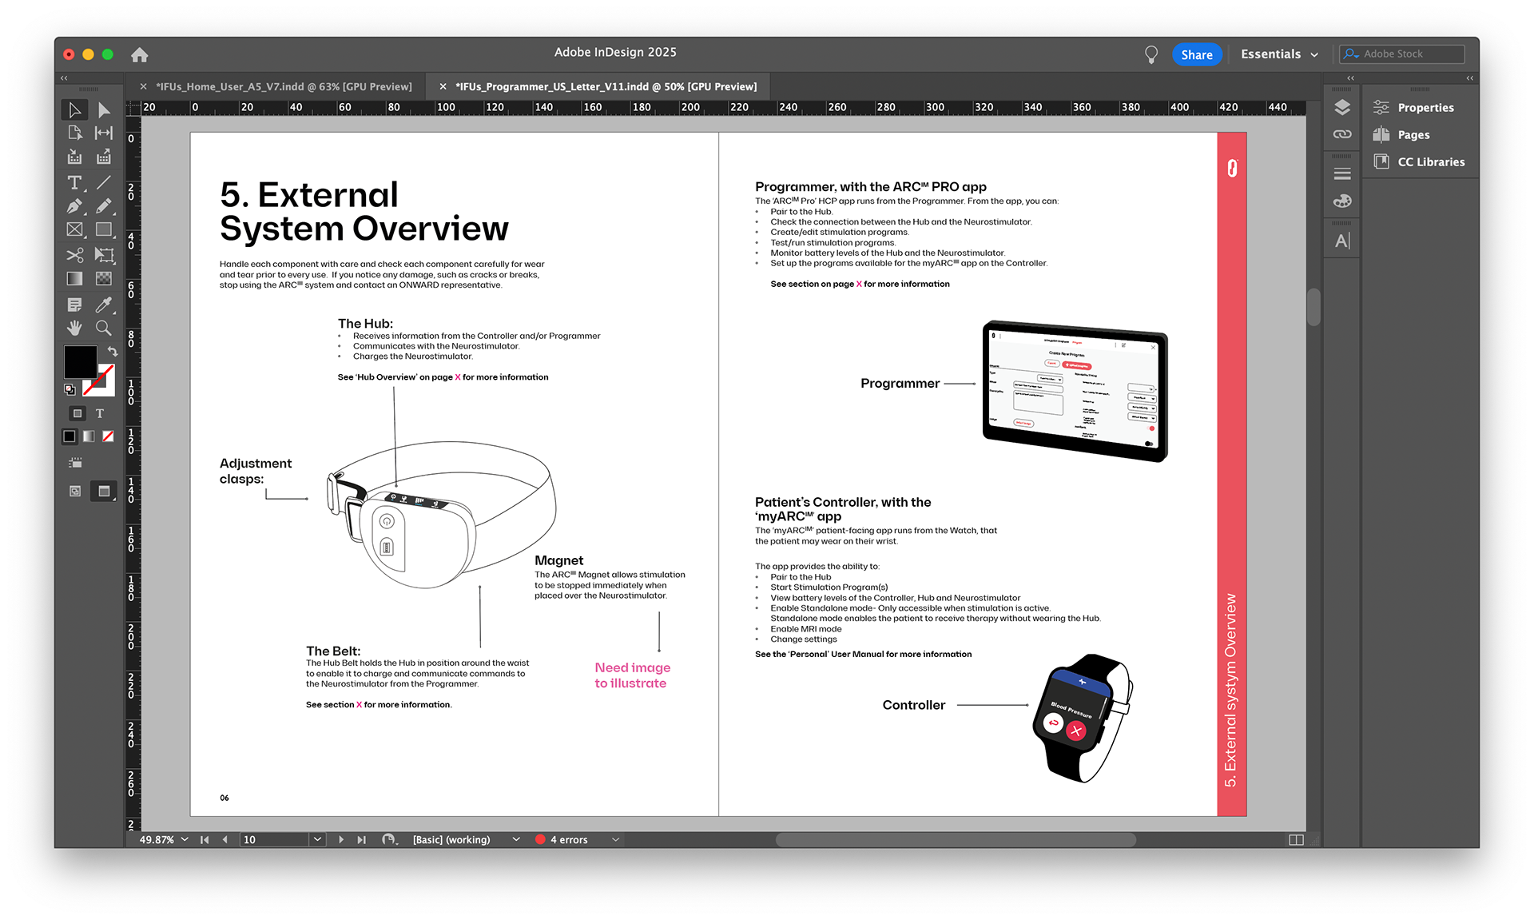This screenshot has height=920, width=1534.
Task: Go to the next spread
Action: pos(341,839)
